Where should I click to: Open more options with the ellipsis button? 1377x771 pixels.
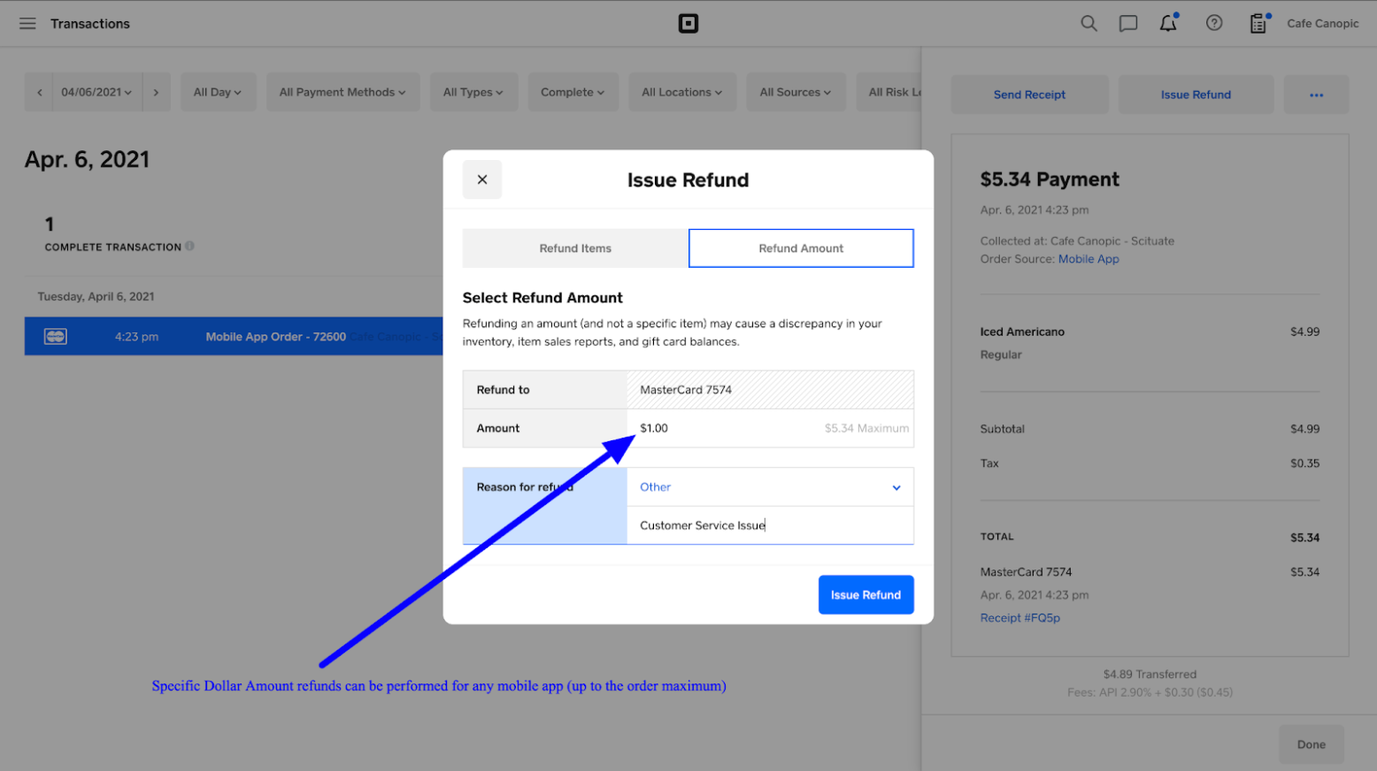(x=1316, y=94)
